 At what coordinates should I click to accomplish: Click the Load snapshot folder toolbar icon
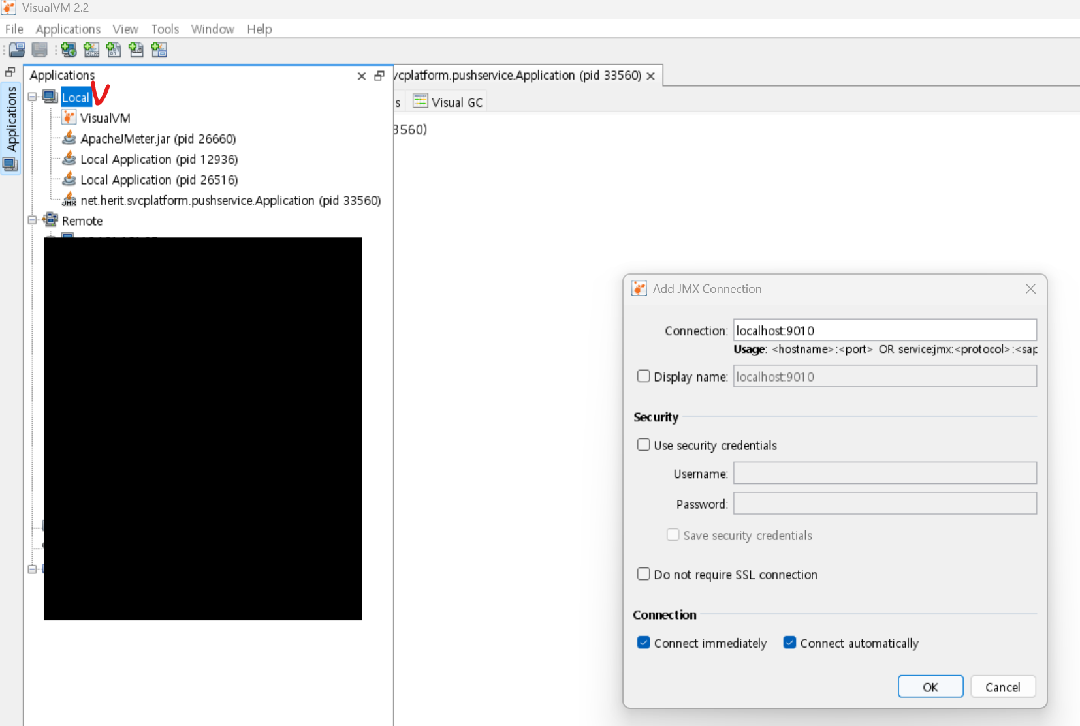coord(17,50)
